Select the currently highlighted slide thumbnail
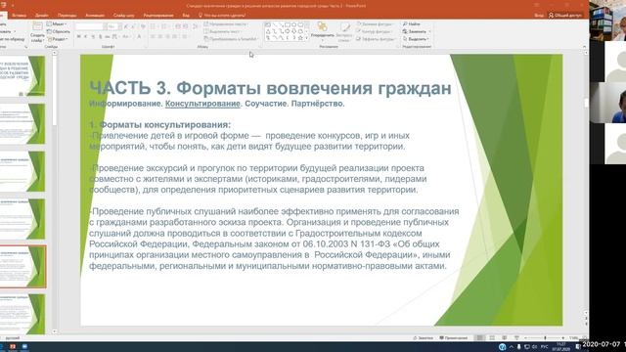Viewport: 626px width, 352px height. point(22,267)
